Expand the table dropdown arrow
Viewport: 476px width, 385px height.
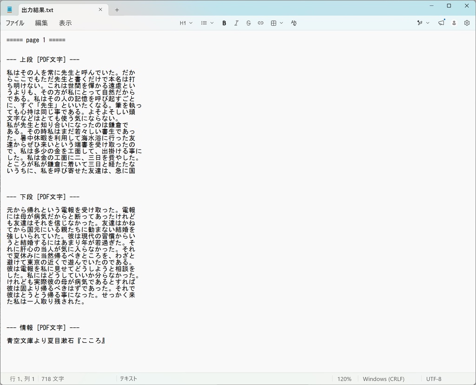[281, 23]
